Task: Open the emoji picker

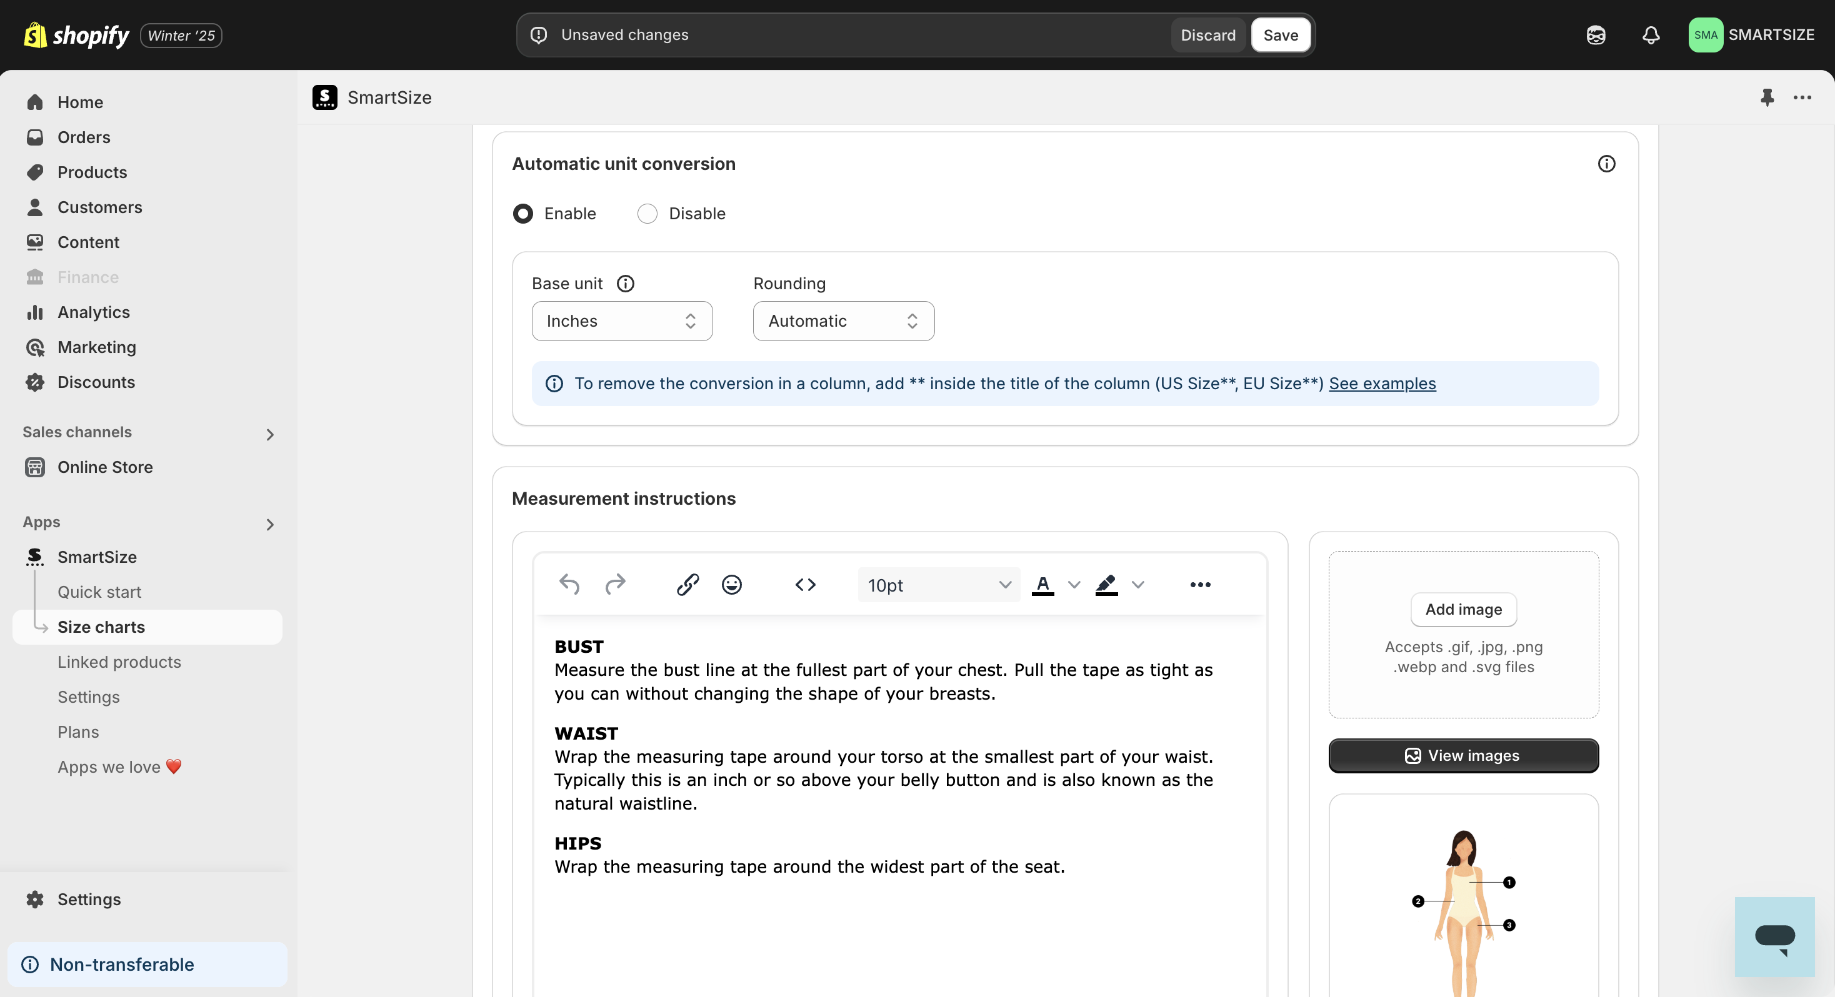Action: [732, 585]
